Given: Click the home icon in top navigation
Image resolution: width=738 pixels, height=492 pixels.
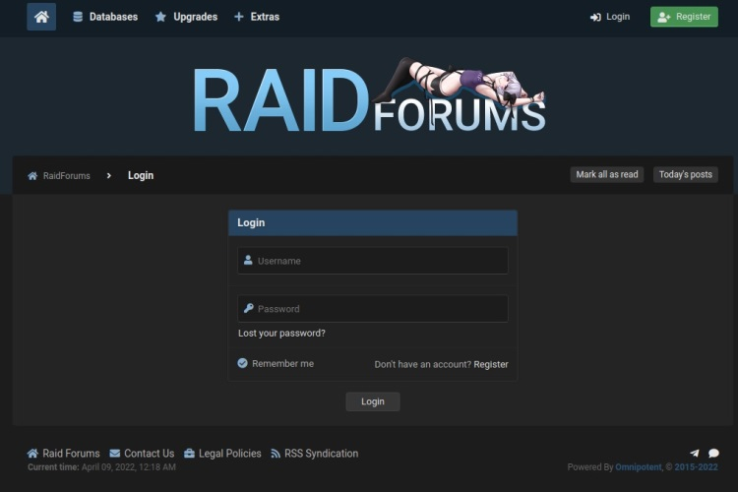Looking at the screenshot, I should (x=41, y=17).
